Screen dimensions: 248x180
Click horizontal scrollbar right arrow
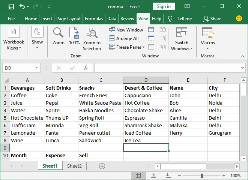click(237, 166)
